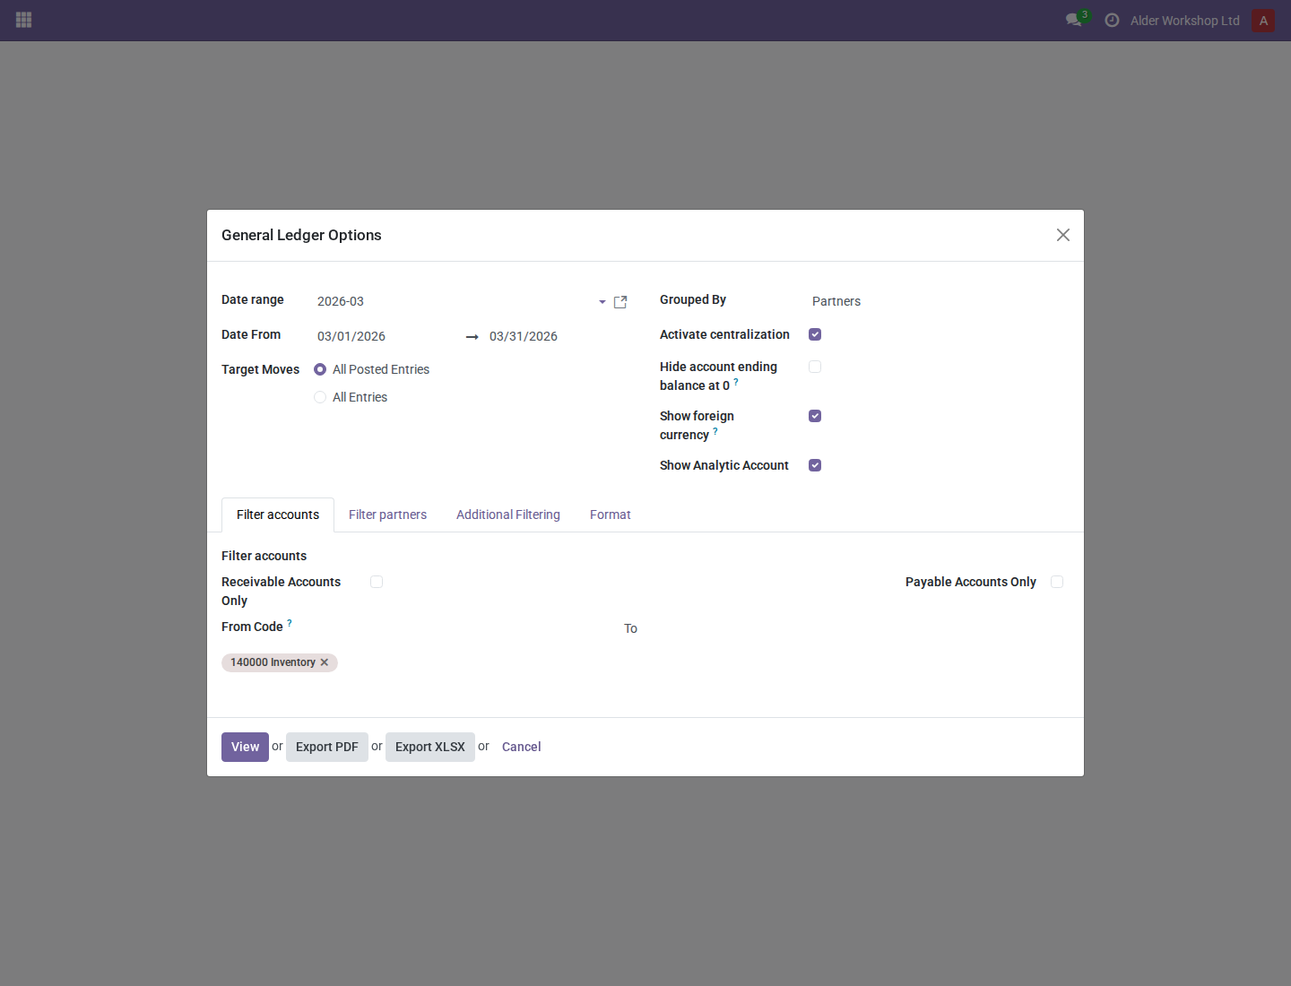Open the date range external link icon

pyautogui.click(x=620, y=302)
